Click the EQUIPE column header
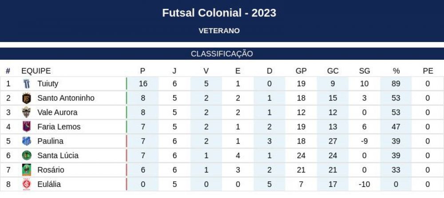The height and width of the screenshot is (198, 444). (36, 71)
